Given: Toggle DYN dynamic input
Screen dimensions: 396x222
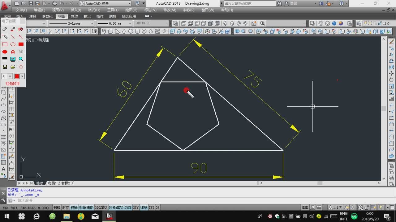Looking at the screenshot, I should 136,208.
